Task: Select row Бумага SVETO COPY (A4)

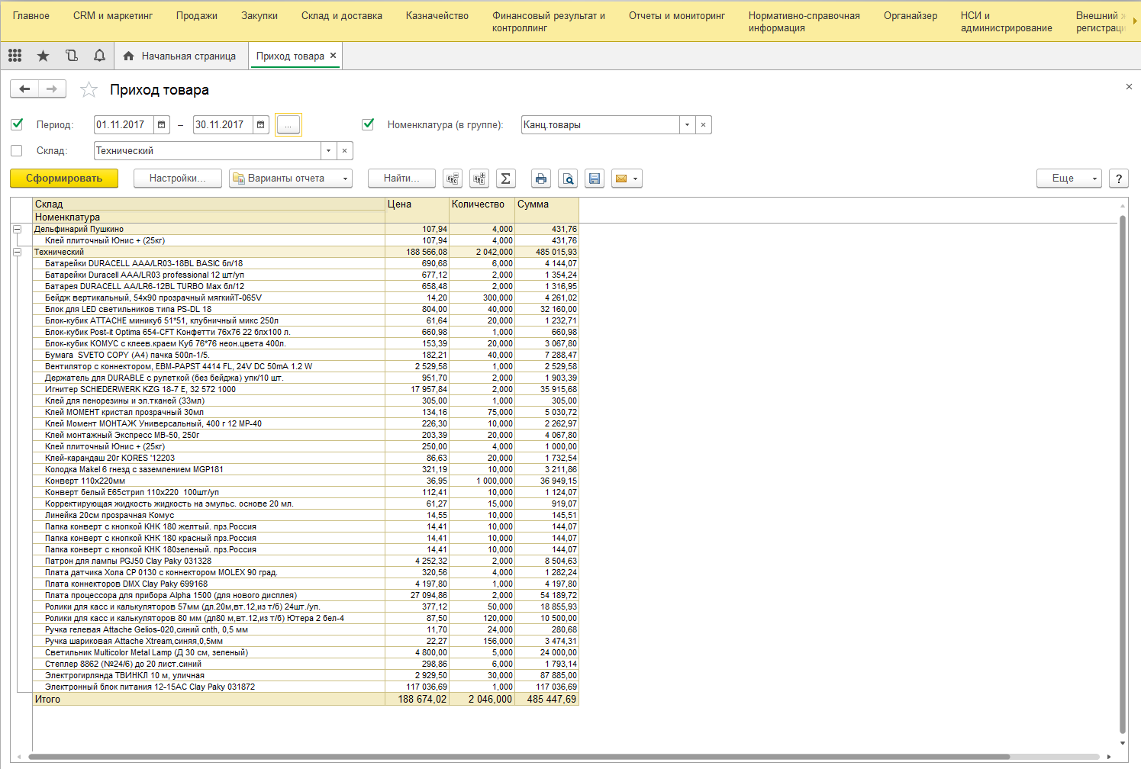Action: pyautogui.click(x=305, y=355)
